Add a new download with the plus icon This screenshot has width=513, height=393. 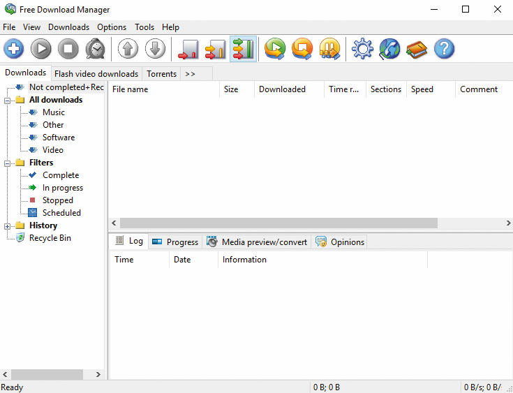click(x=14, y=49)
